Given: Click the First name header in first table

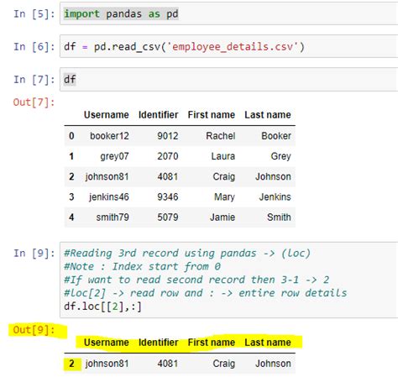Looking at the screenshot, I should coord(212,115).
